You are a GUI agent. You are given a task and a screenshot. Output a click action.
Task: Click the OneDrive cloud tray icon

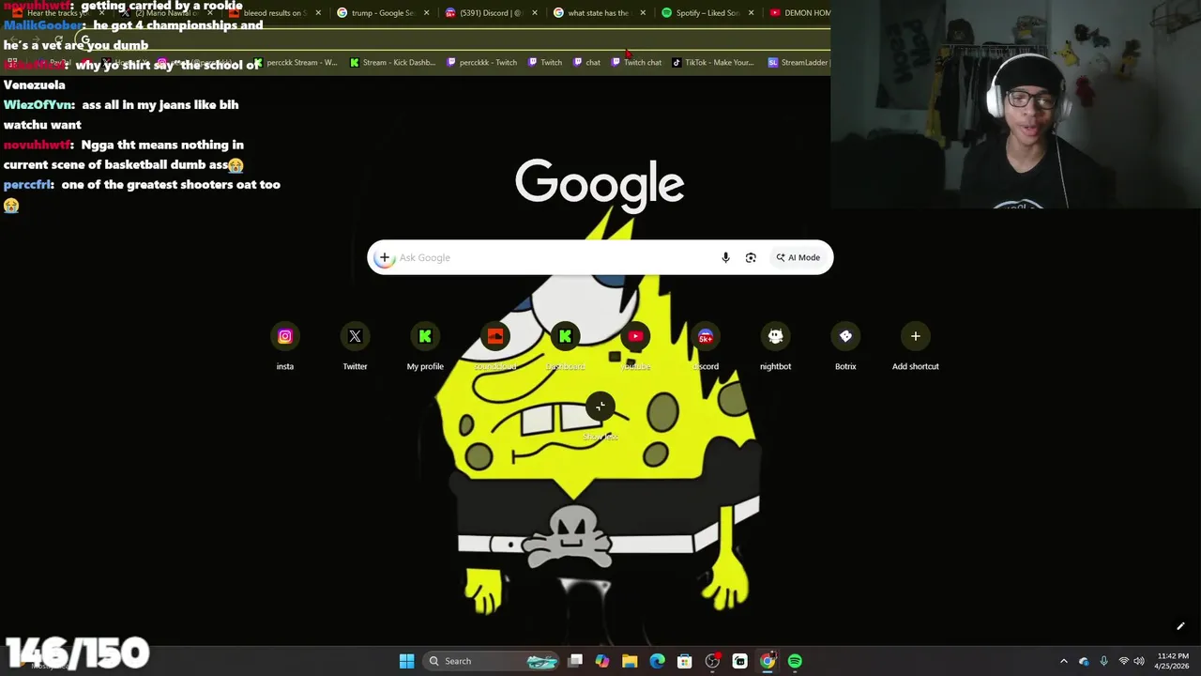[x=1085, y=661]
